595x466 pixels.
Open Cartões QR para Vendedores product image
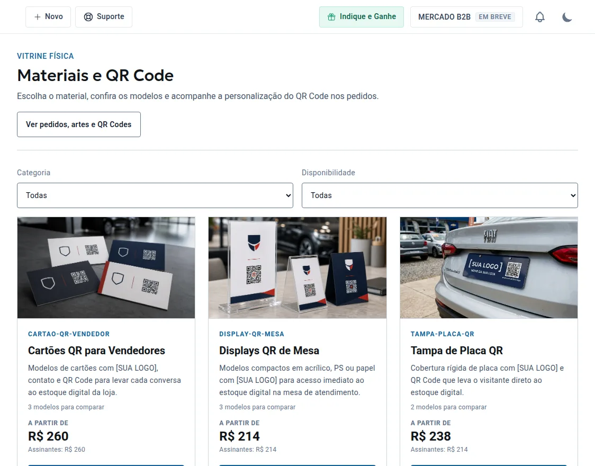(106, 267)
